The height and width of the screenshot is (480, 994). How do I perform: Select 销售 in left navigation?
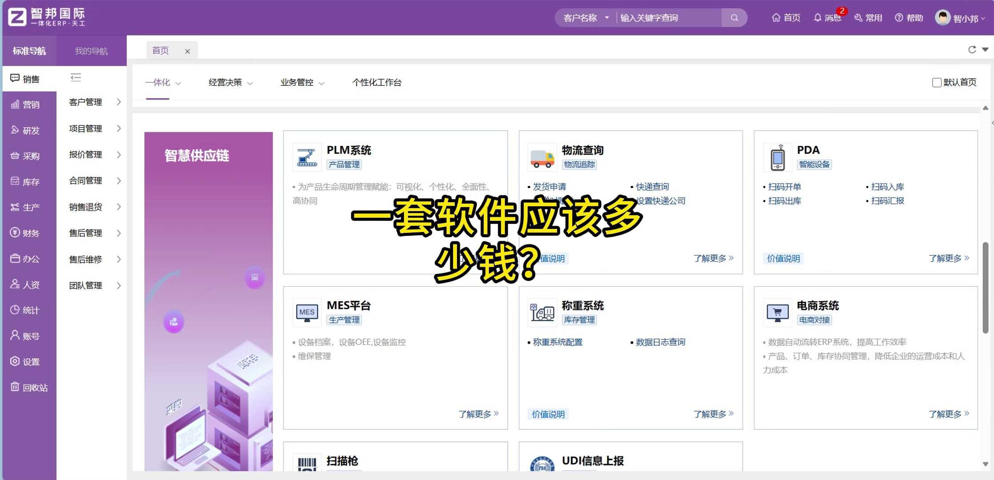click(29, 79)
